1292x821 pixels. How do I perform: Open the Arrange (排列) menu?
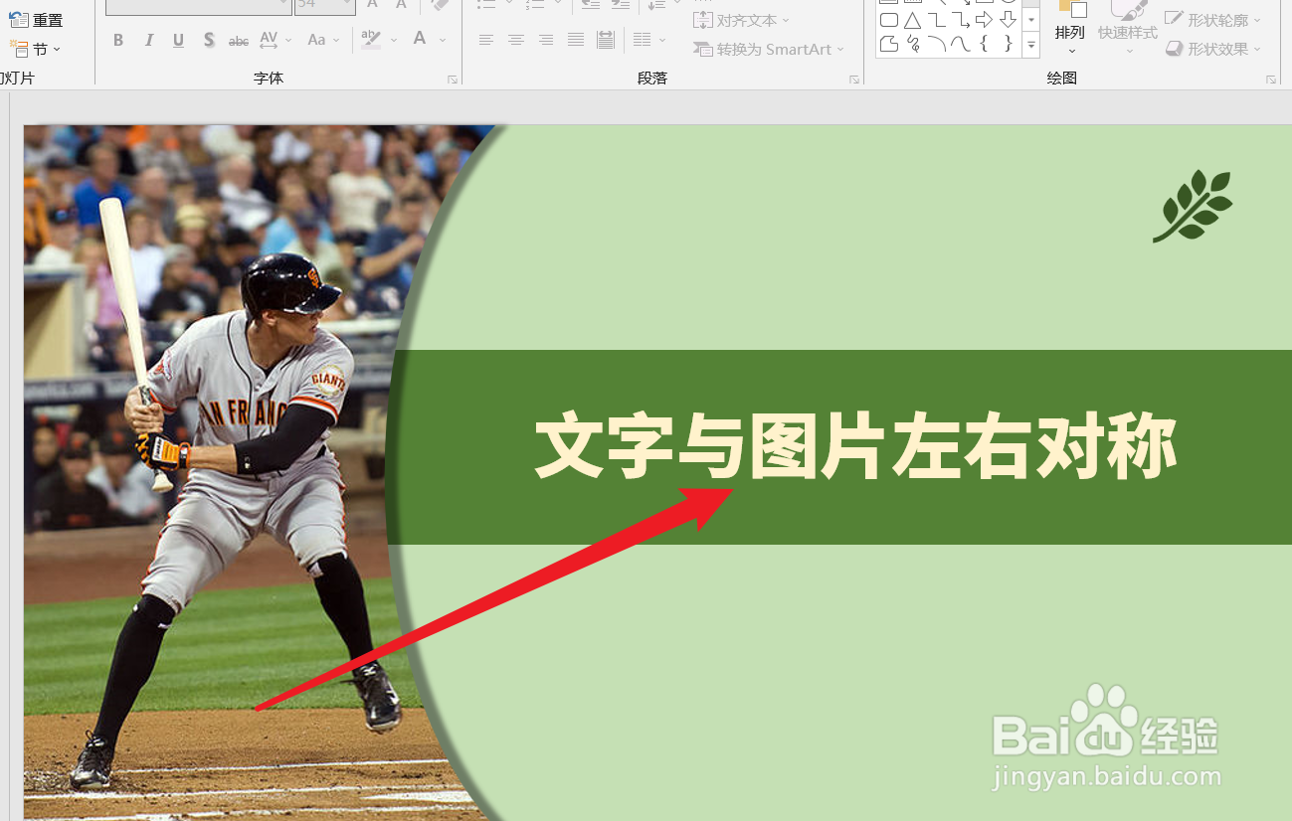pyautogui.click(x=1070, y=28)
